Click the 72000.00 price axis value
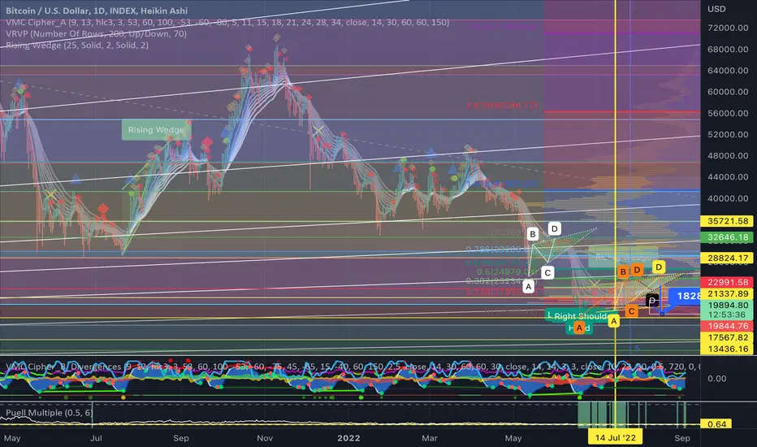 [x=728, y=28]
